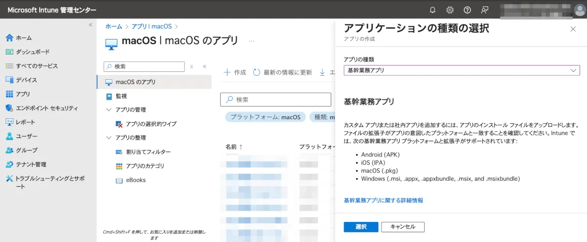587x242 pixels.
Task: Click the 作成 toolbar button
Action: point(235,72)
